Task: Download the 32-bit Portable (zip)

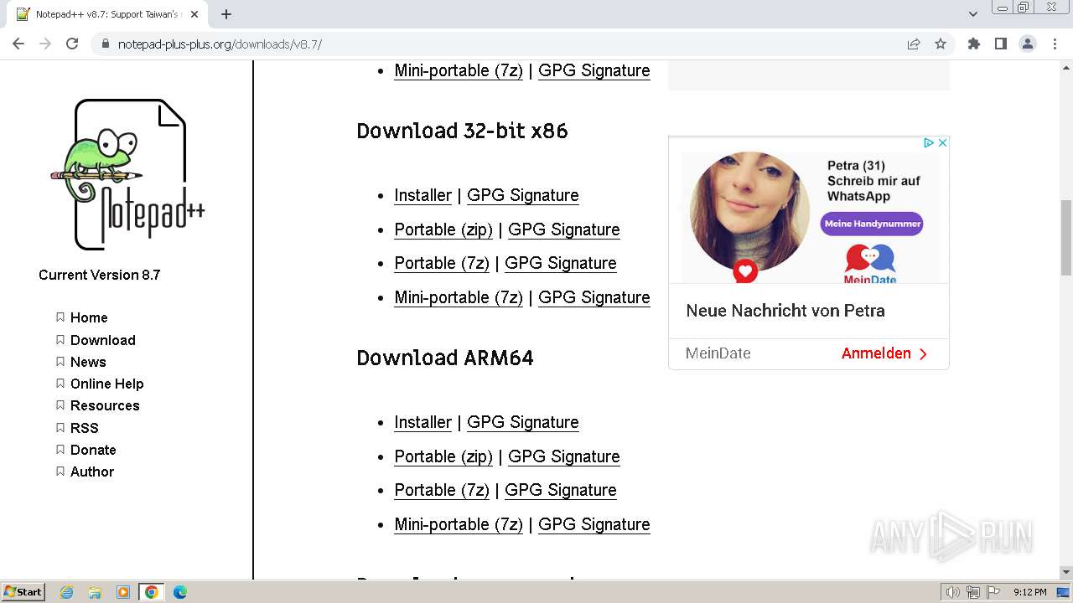Action: point(443,229)
